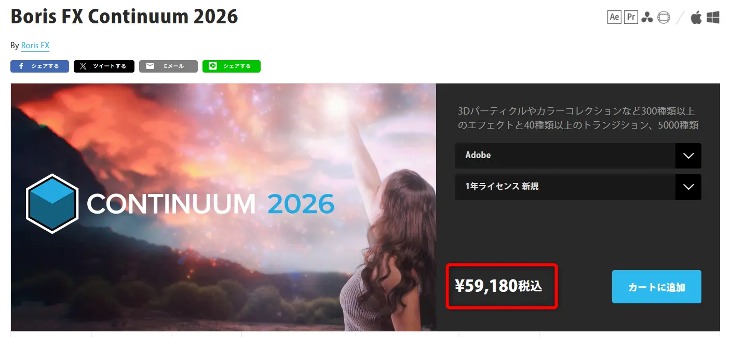Share the product by Eメール button
This screenshot has height=337, width=731.
pyautogui.click(x=168, y=66)
